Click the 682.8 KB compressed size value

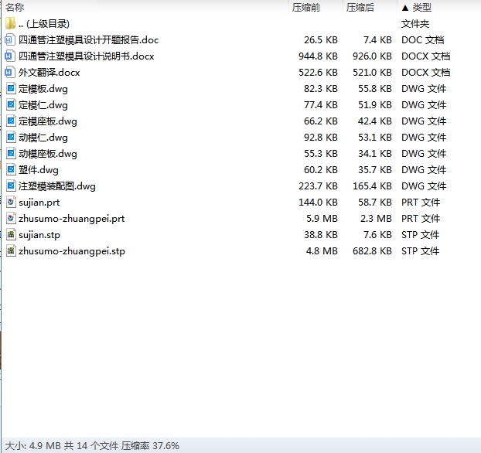coord(372,251)
